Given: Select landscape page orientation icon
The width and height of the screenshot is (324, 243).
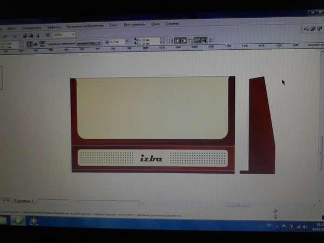Looking at the screenshot, I should click(x=35, y=43).
